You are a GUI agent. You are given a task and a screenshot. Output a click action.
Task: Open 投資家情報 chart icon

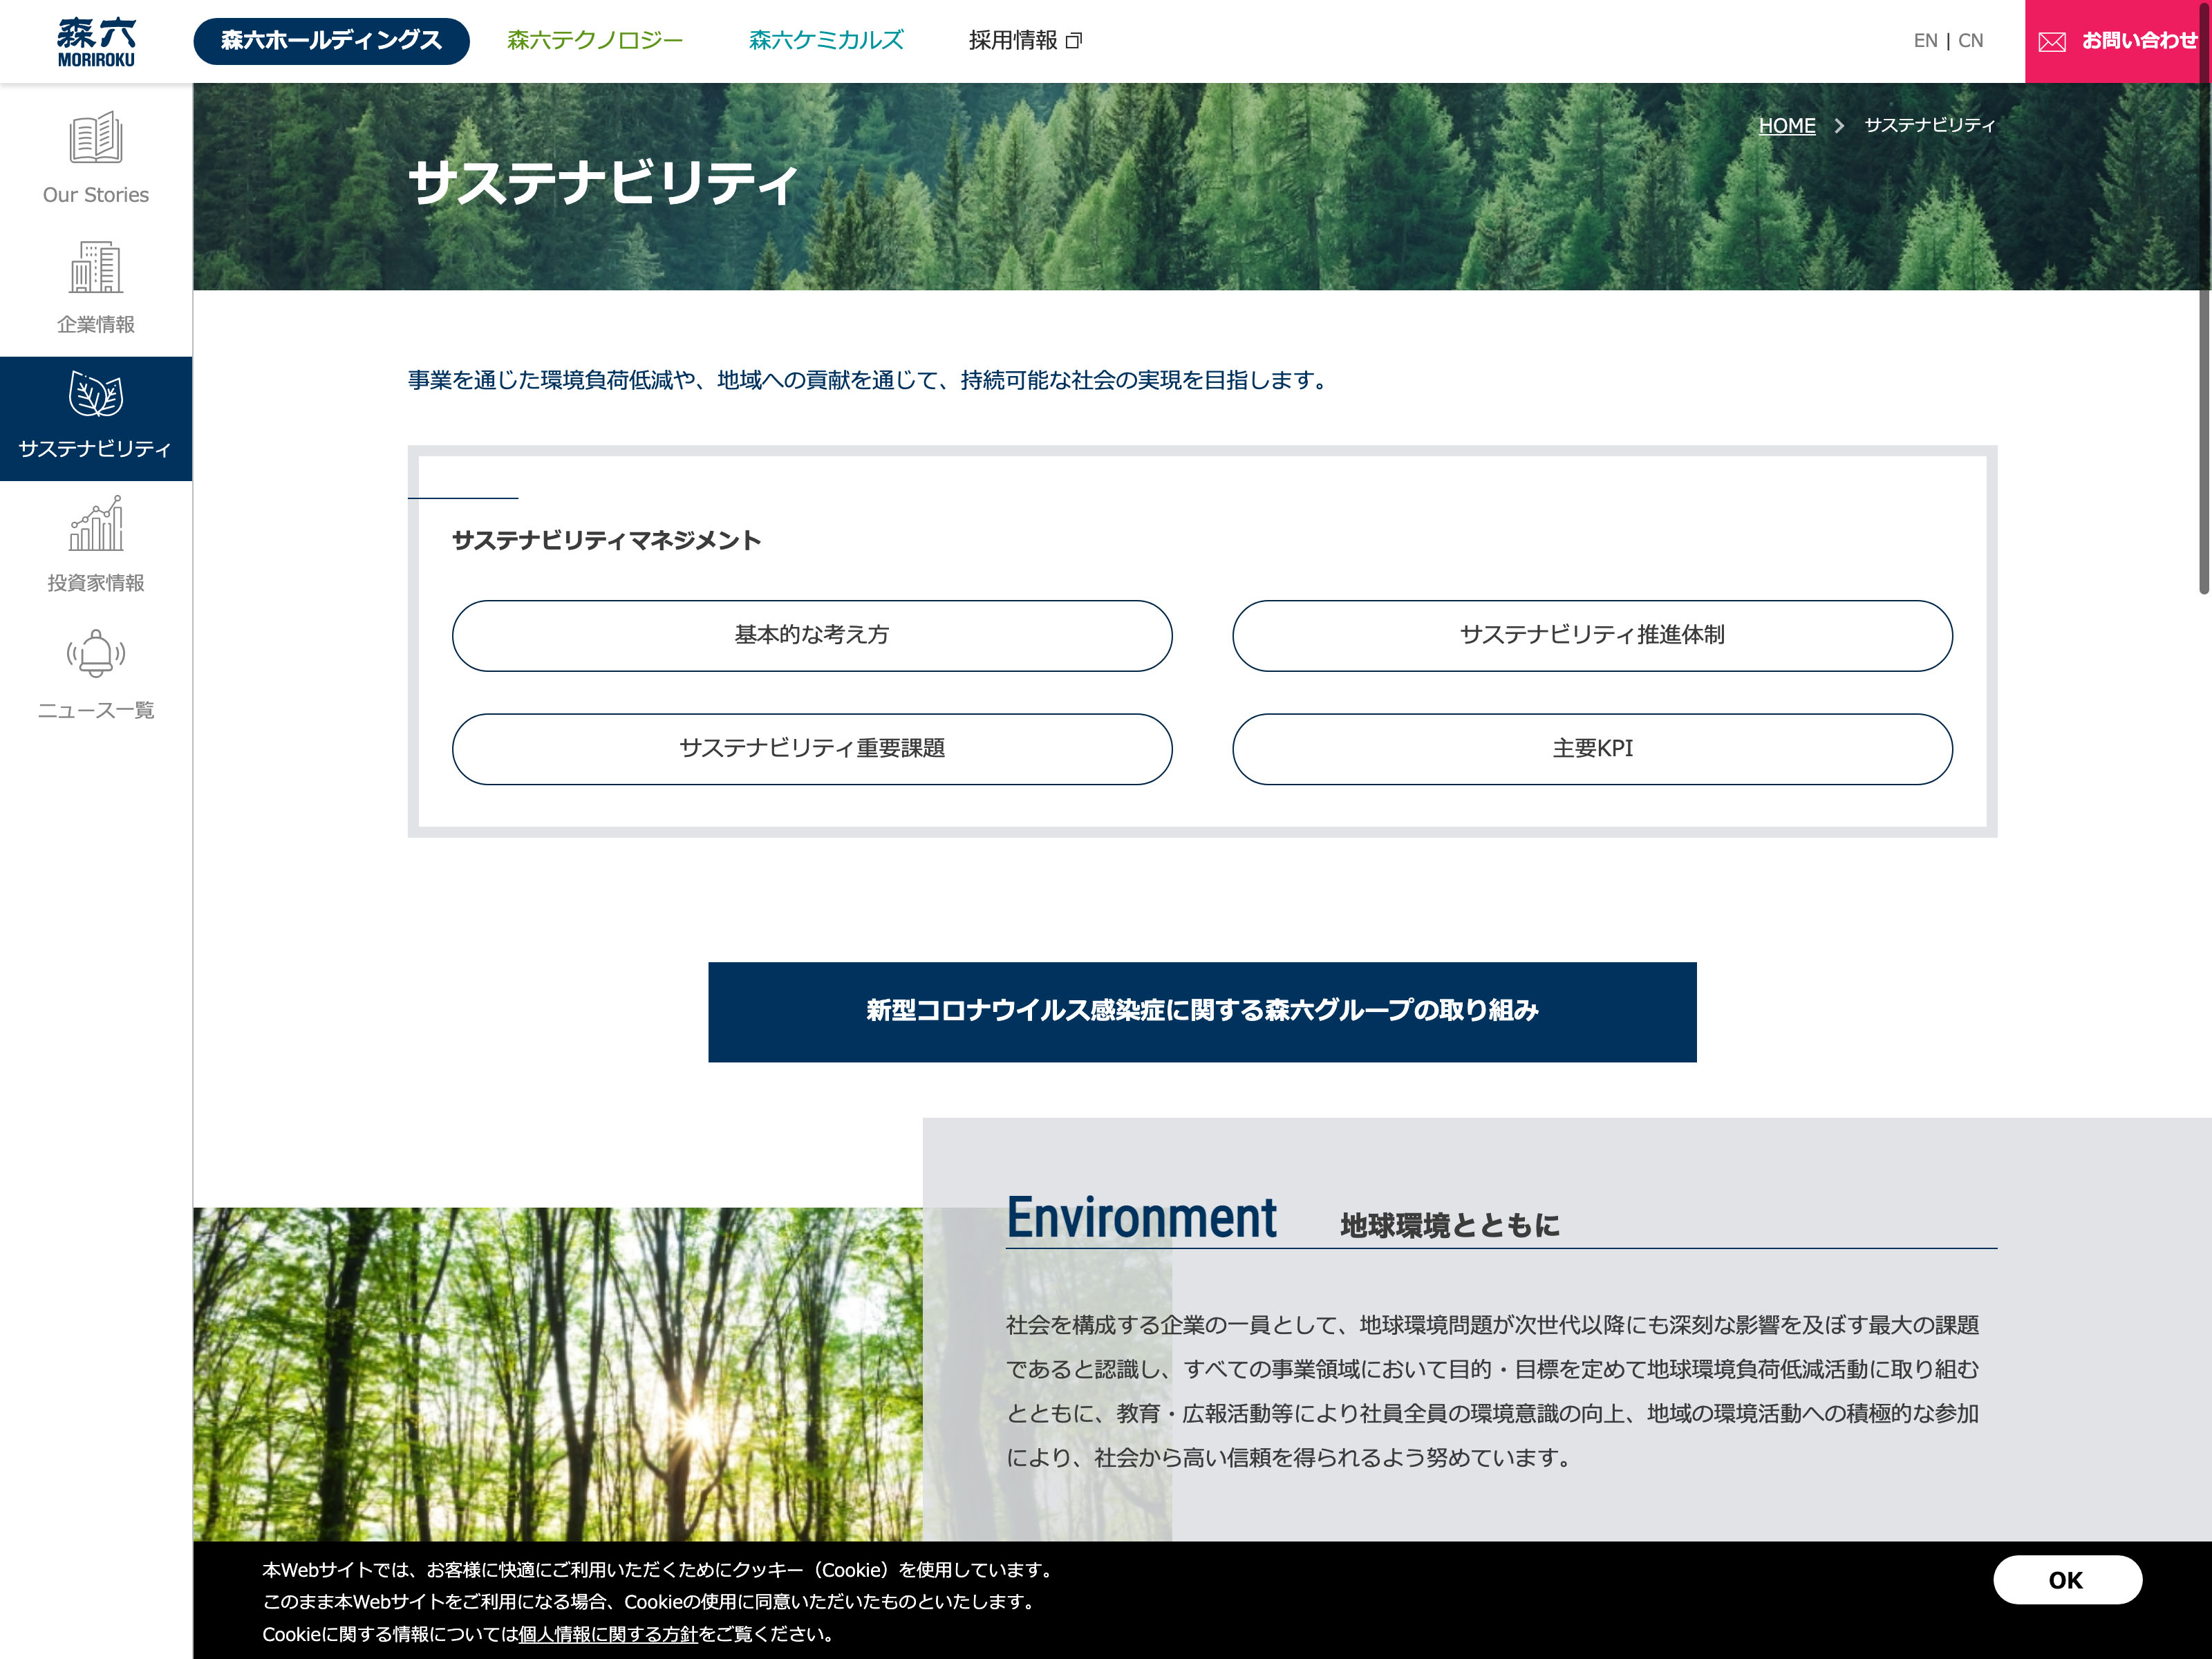96,524
